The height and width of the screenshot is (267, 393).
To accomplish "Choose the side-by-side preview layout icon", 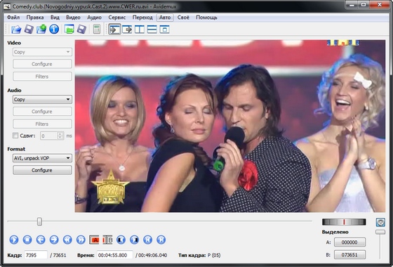I will tap(140, 30).
